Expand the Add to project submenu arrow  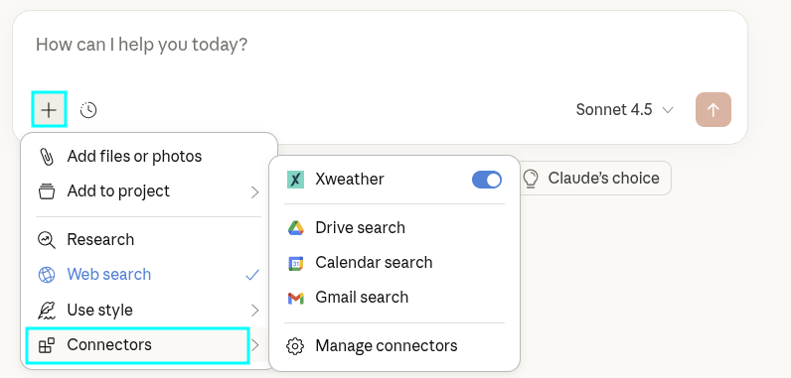pyautogui.click(x=254, y=191)
